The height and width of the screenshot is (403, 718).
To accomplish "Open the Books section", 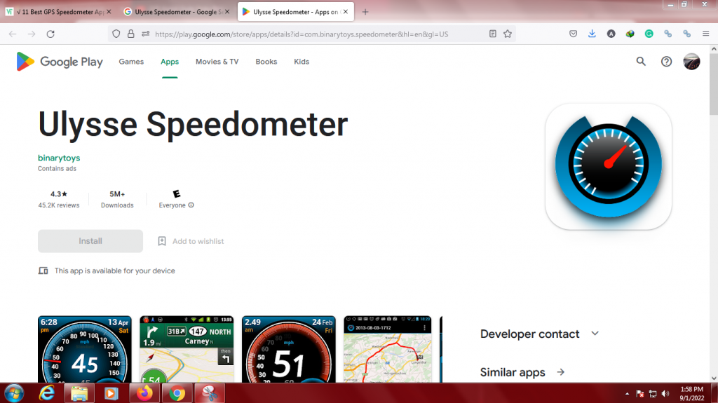I will point(266,62).
